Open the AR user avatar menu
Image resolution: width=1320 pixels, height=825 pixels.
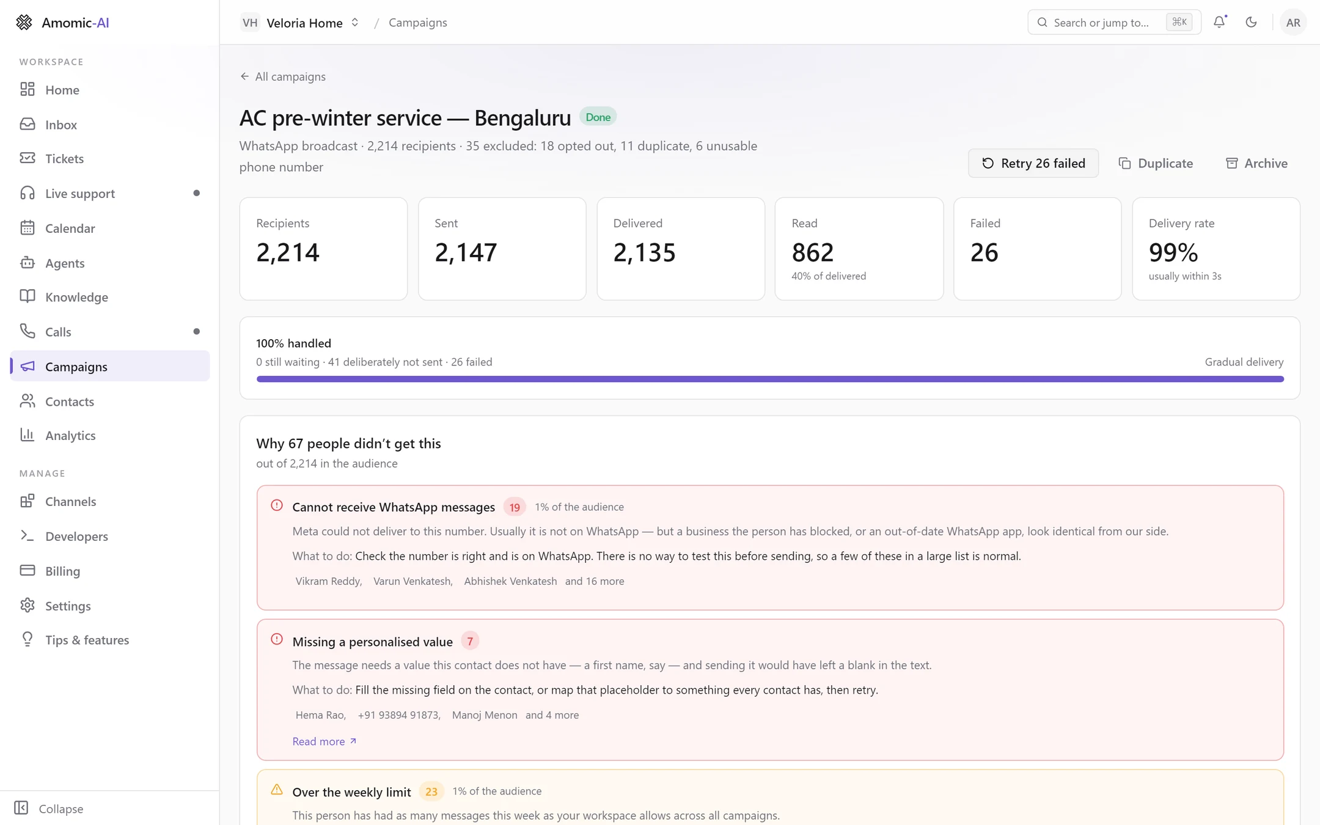1293,22
